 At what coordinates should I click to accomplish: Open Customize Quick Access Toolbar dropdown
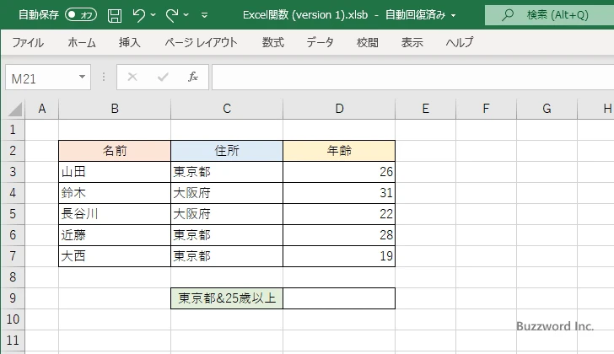(x=204, y=15)
